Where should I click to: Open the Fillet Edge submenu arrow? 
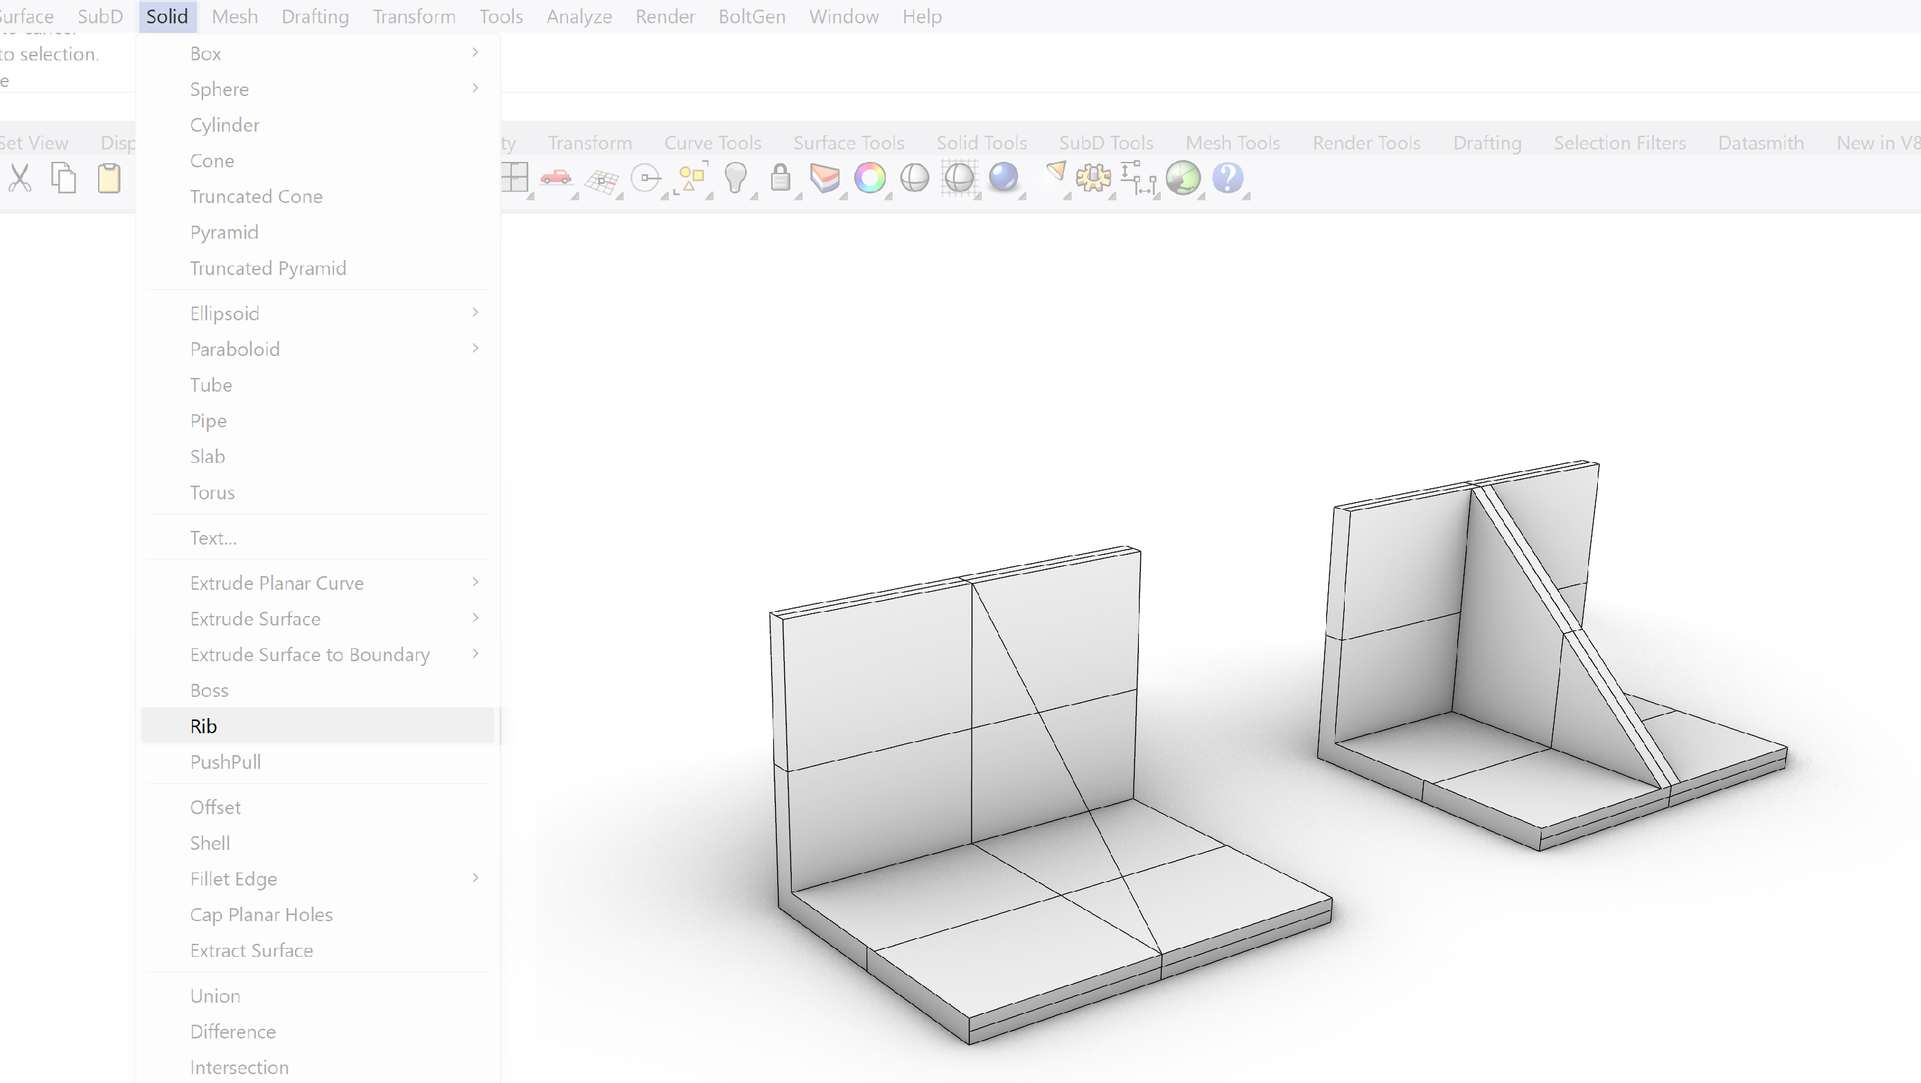[x=475, y=878]
